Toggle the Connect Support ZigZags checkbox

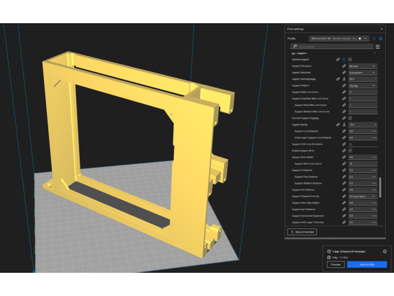tap(350, 118)
